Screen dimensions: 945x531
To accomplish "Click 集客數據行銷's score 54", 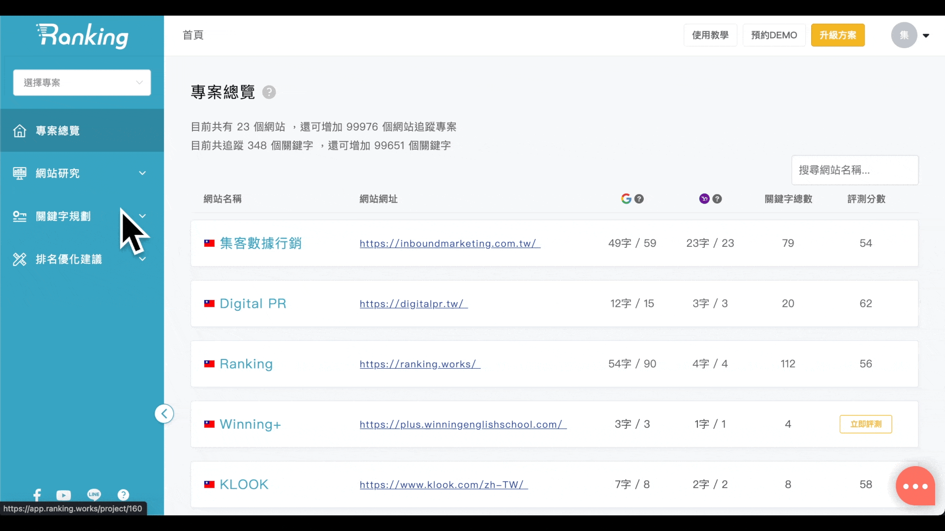I will [866, 243].
